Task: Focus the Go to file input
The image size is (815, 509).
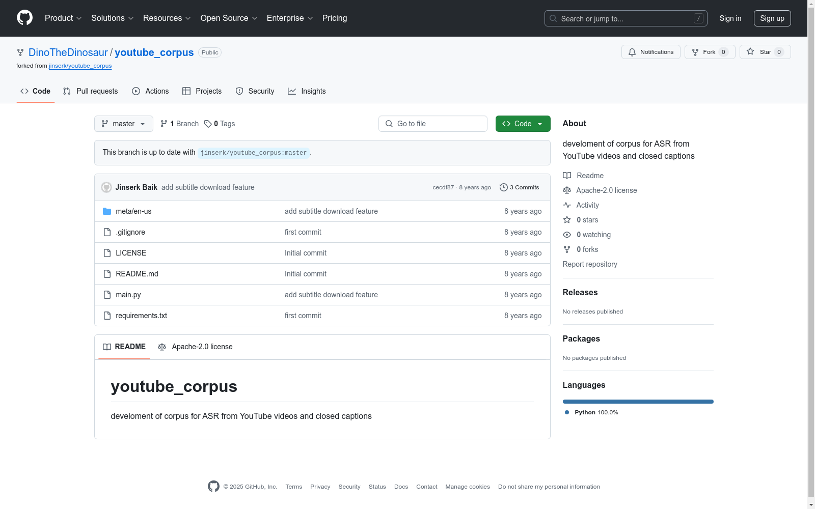Action: (x=433, y=124)
